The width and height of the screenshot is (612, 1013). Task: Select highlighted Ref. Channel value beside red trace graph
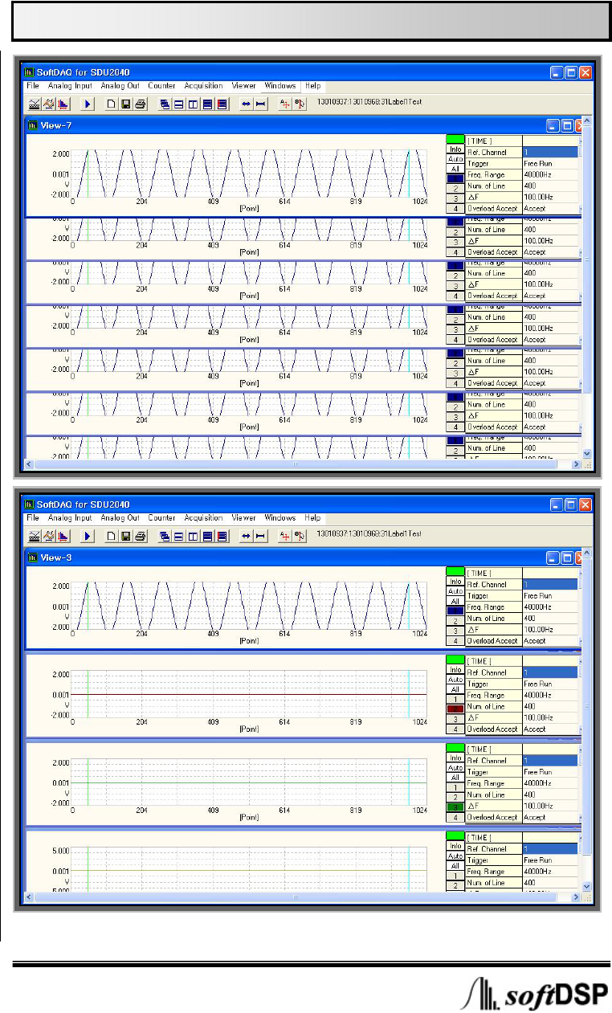tap(550, 672)
